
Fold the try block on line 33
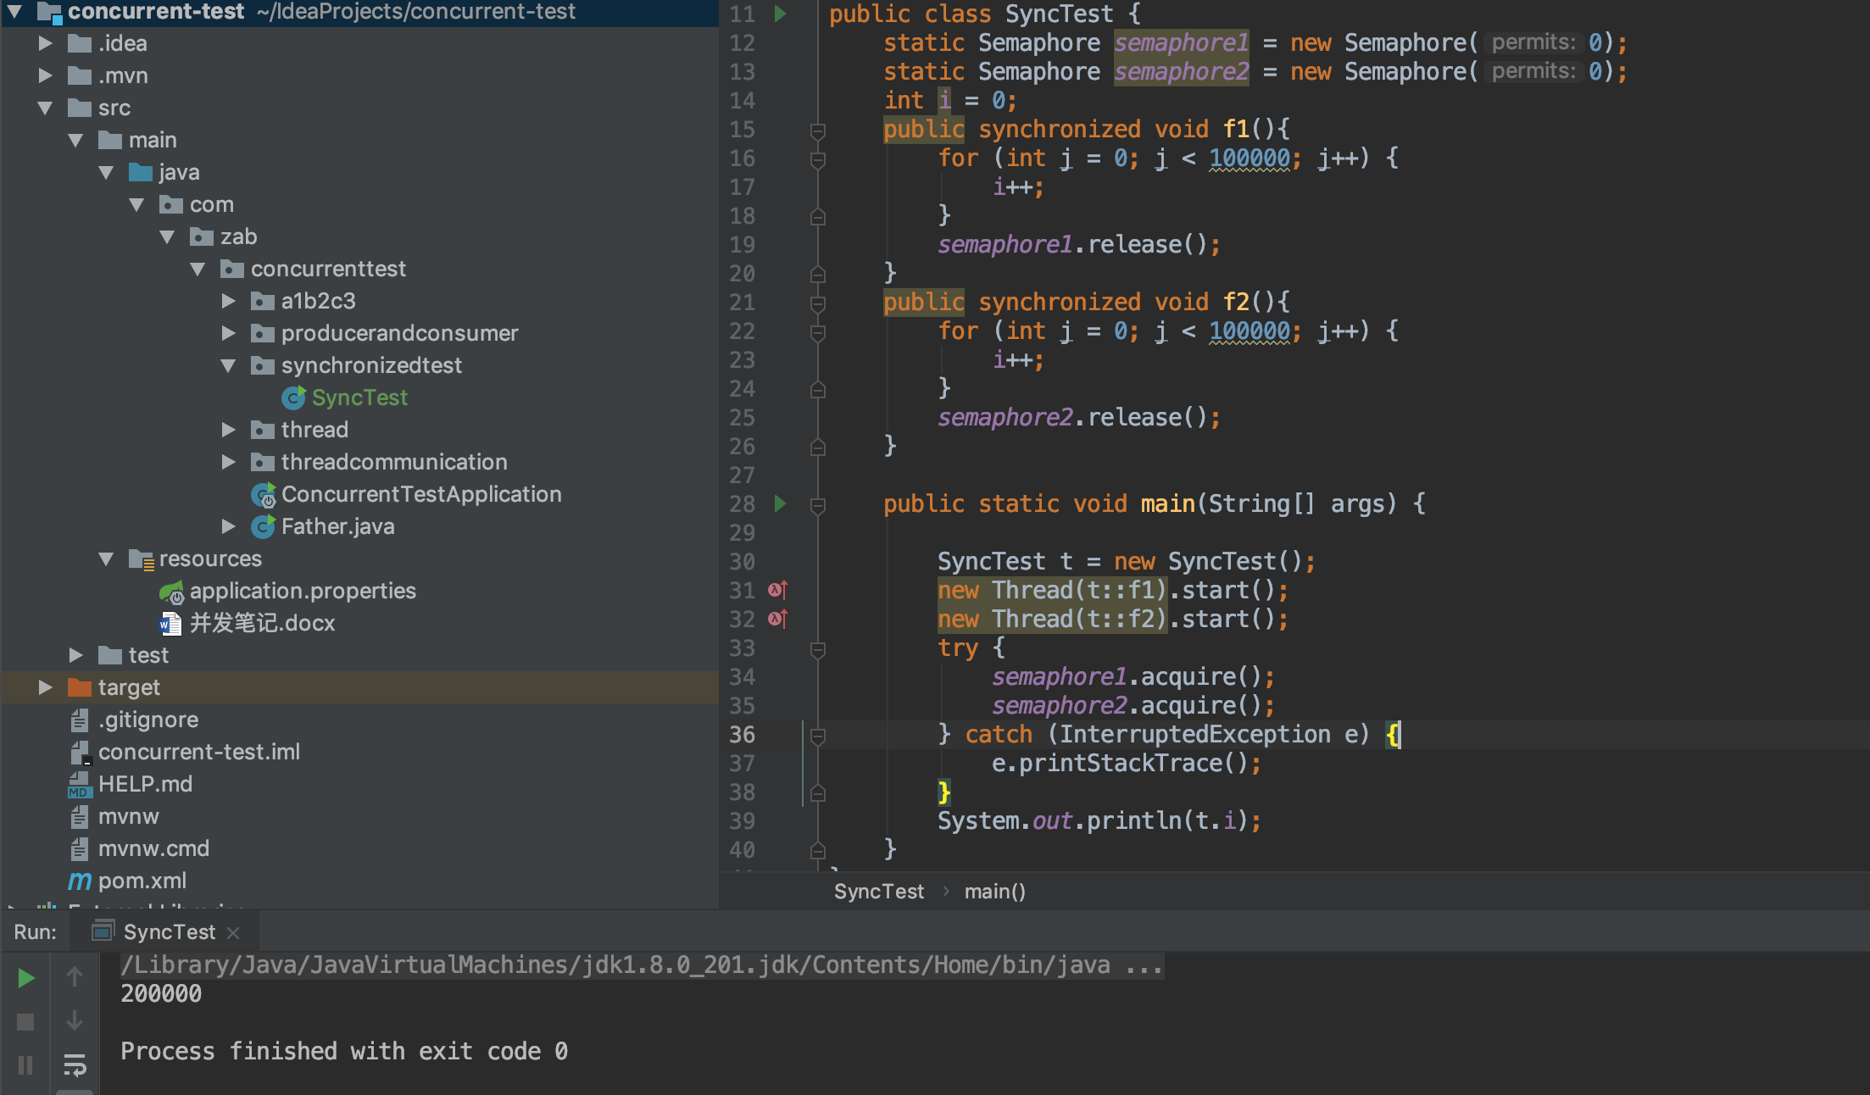[818, 649]
